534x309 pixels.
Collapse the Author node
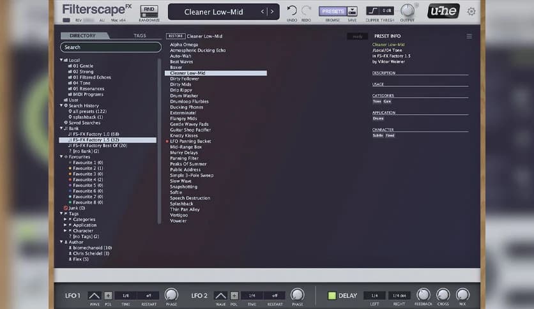click(61, 242)
